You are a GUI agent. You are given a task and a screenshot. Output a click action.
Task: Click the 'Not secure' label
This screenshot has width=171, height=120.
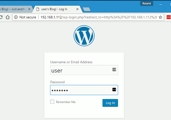pyautogui.click(x=28, y=17)
